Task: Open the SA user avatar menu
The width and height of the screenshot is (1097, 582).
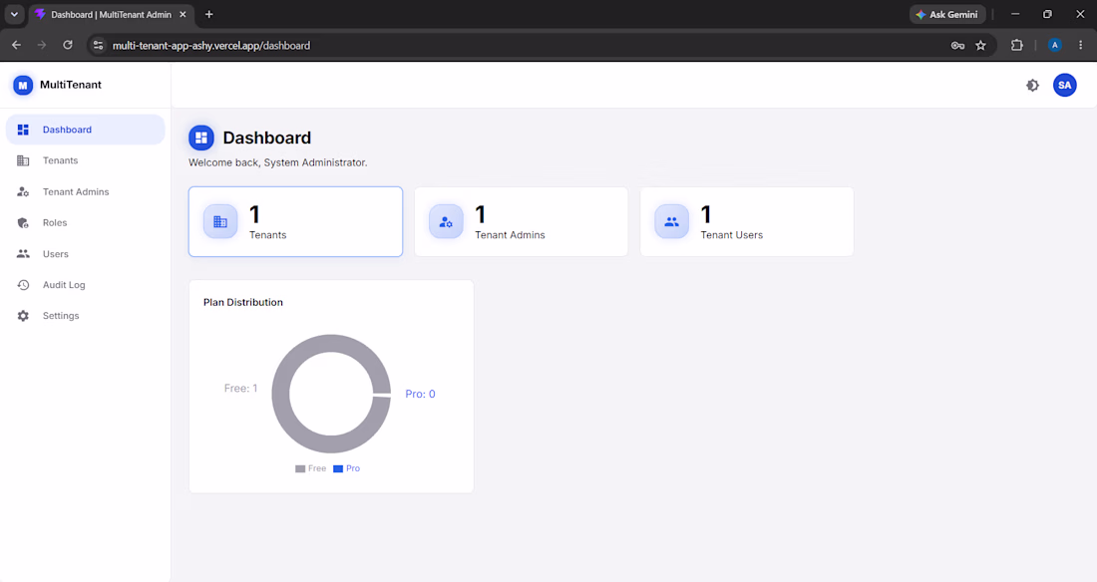Action: coord(1065,86)
